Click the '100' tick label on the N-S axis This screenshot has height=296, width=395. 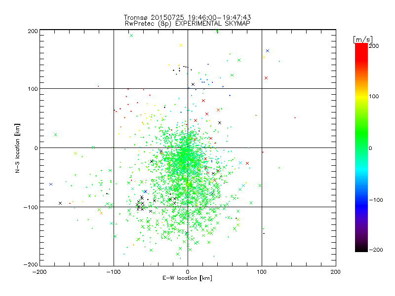pyautogui.click(x=33, y=89)
